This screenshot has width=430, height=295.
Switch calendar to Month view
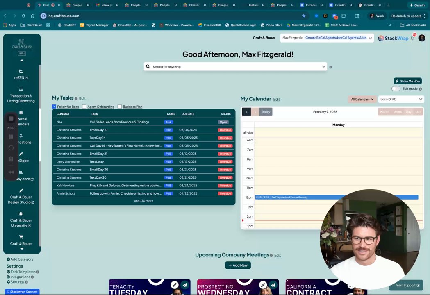(x=384, y=112)
